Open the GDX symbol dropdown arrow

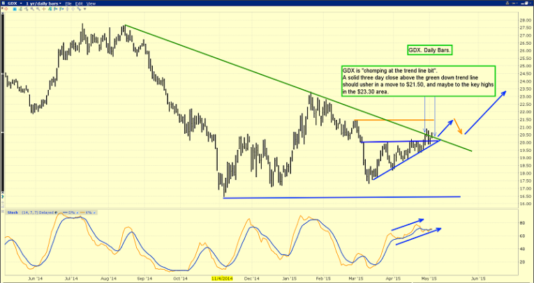coord(21,3)
